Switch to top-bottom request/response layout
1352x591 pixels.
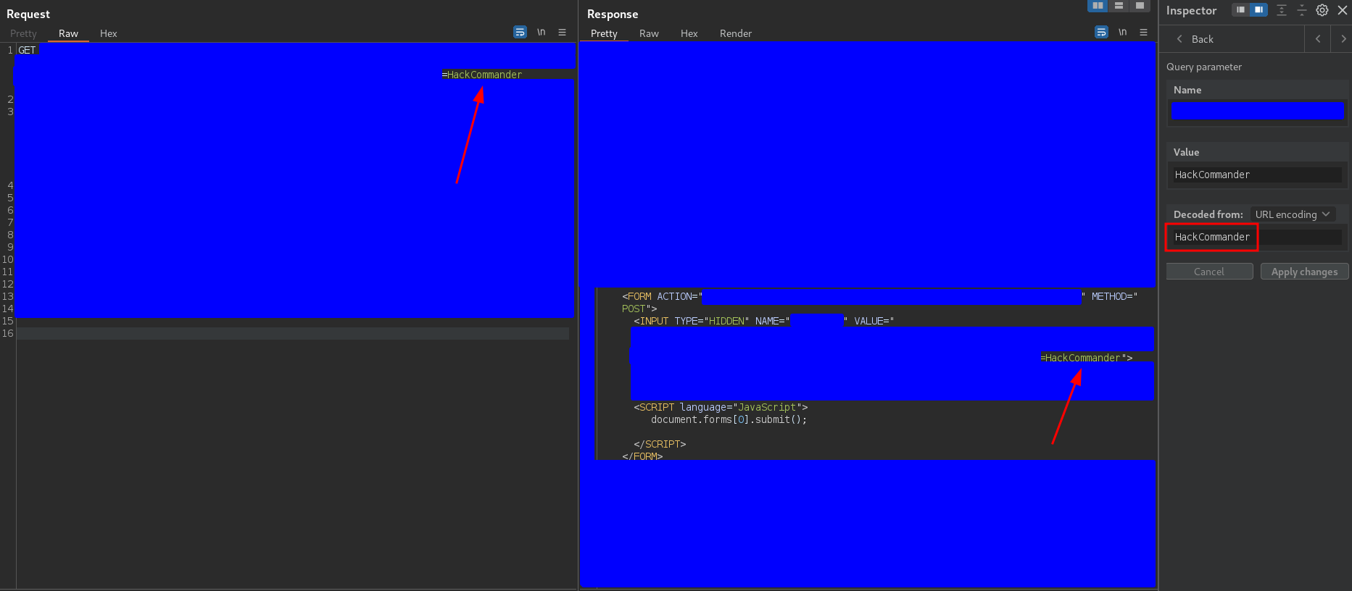[1119, 6]
